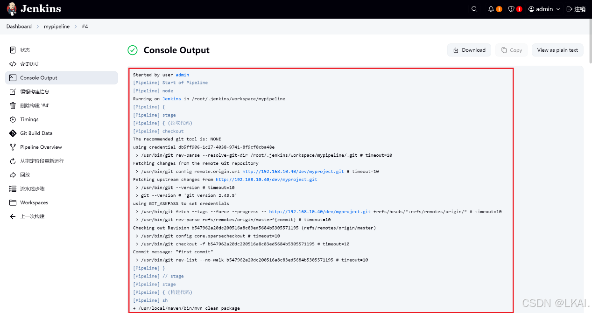
Task: Click 'using GIT_ASKPASS to set credentials' line
Action: [181, 203]
